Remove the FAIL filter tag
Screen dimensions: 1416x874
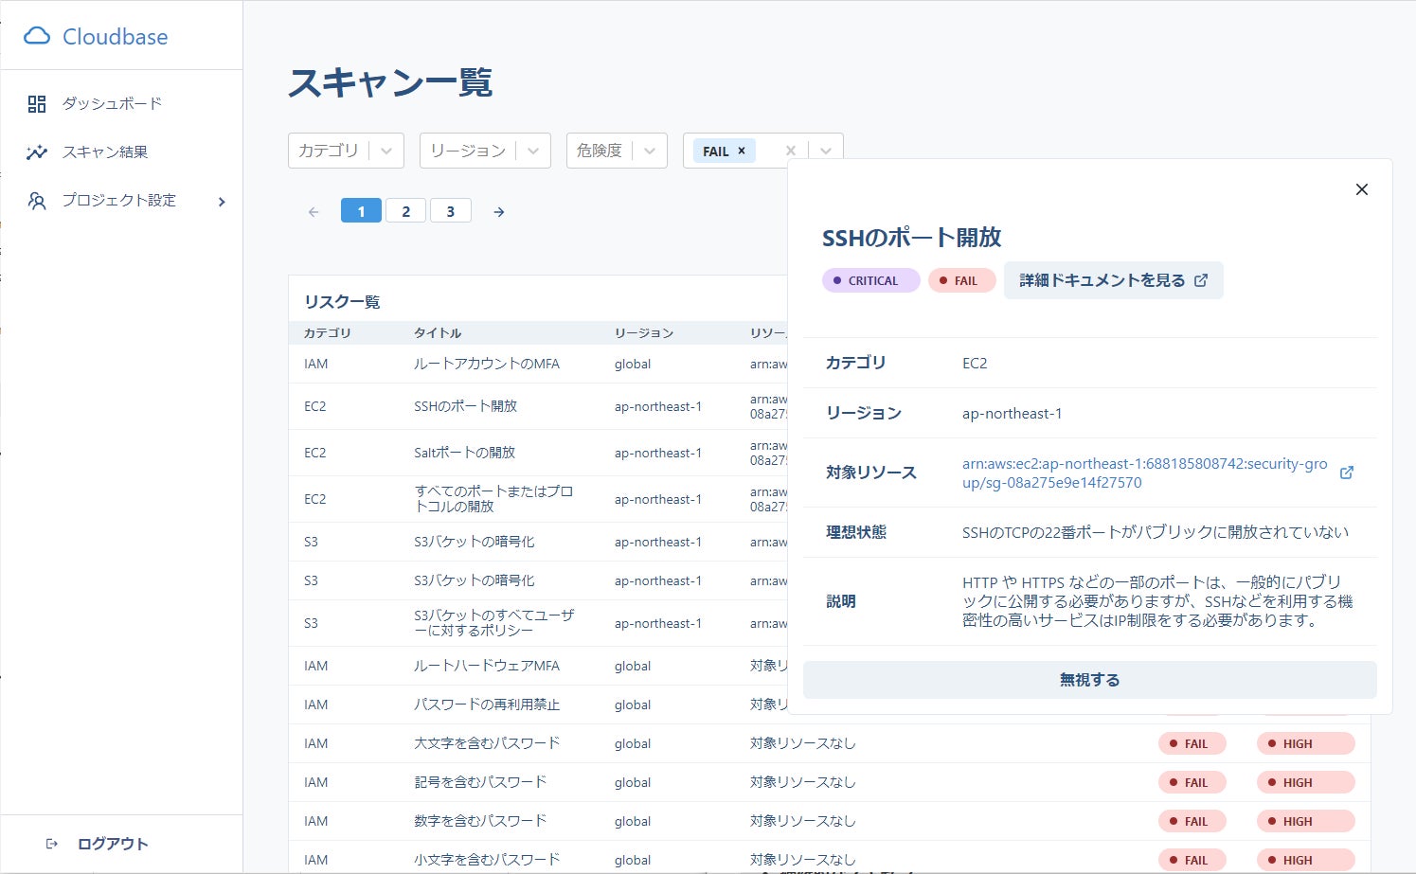(742, 151)
